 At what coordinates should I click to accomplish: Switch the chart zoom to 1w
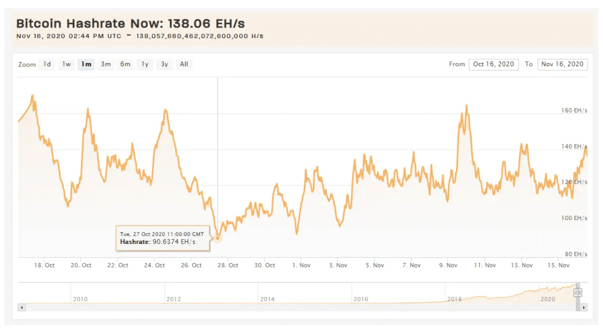(66, 64)
